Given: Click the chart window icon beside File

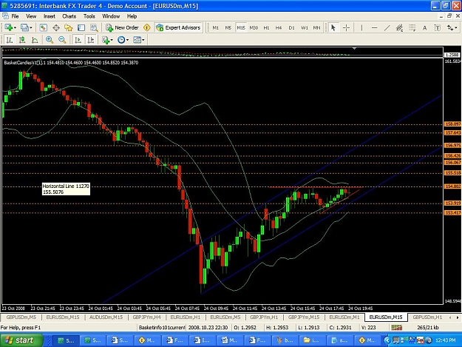Looking at the screenshot, I should [x=5, y=16].
